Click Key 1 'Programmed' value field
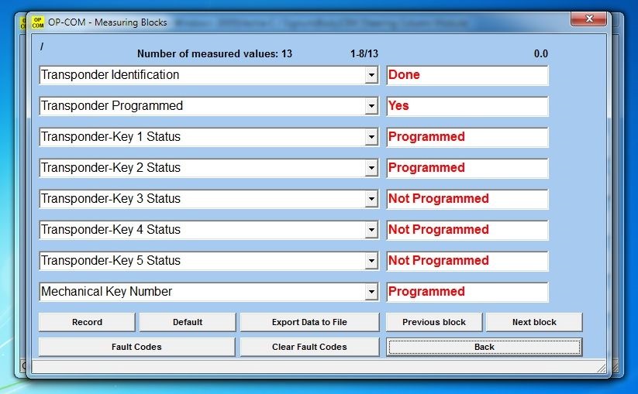The image size is (638, 394). 467,137
